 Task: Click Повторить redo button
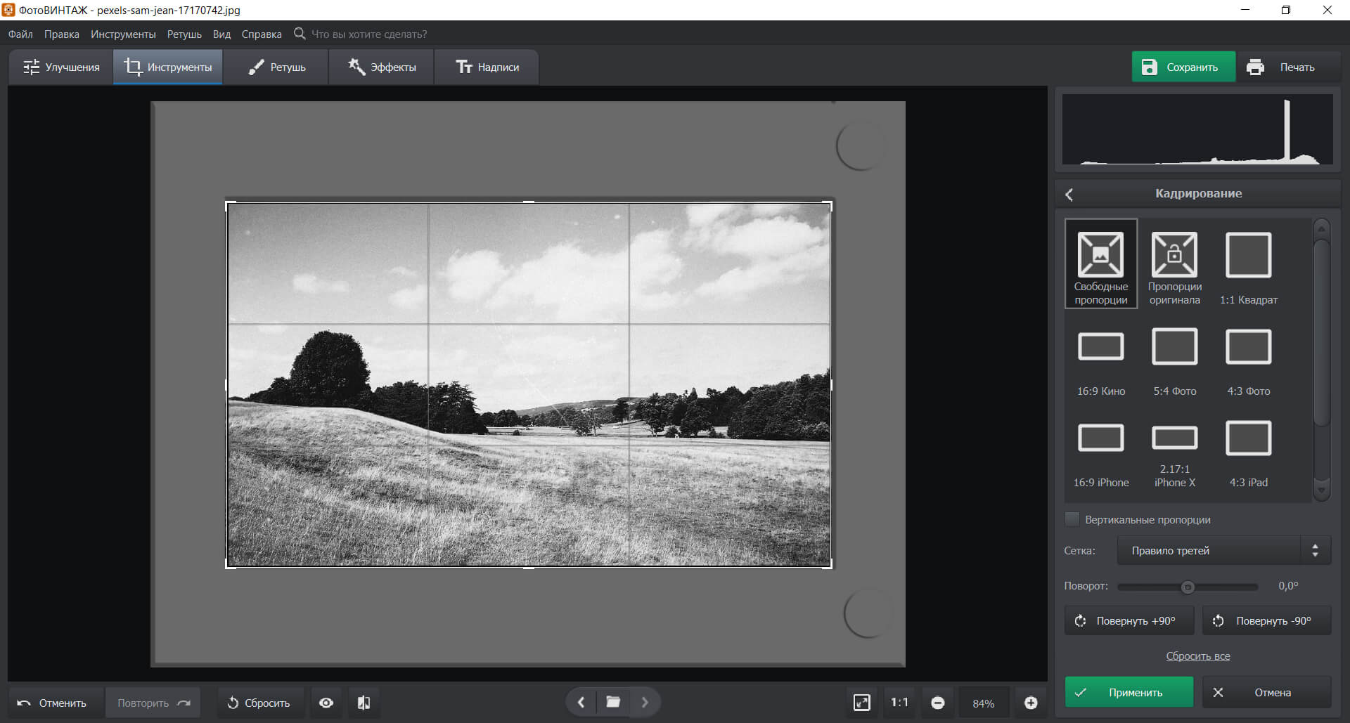(x=153, y=703)
